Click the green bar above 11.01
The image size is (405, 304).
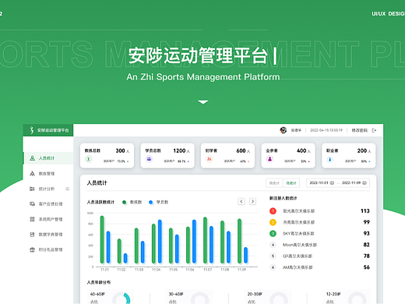click(x=102, y=239)
